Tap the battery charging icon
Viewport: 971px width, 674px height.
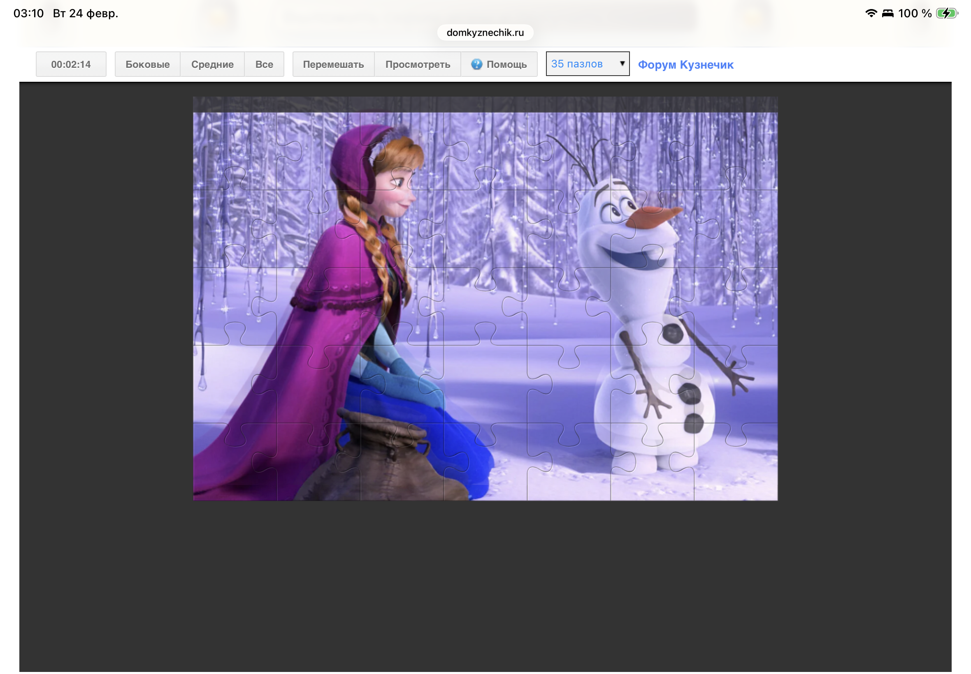[946, 13]
